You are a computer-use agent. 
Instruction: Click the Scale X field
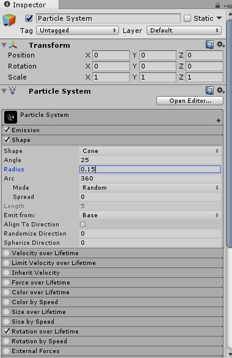tap(111, 77)
